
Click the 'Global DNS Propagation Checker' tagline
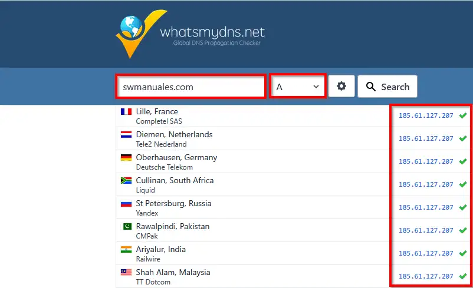click(216, 43)
